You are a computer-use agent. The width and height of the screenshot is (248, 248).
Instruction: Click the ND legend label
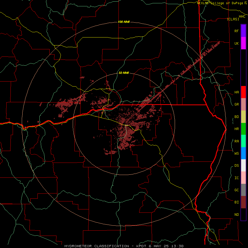[236, 215]
